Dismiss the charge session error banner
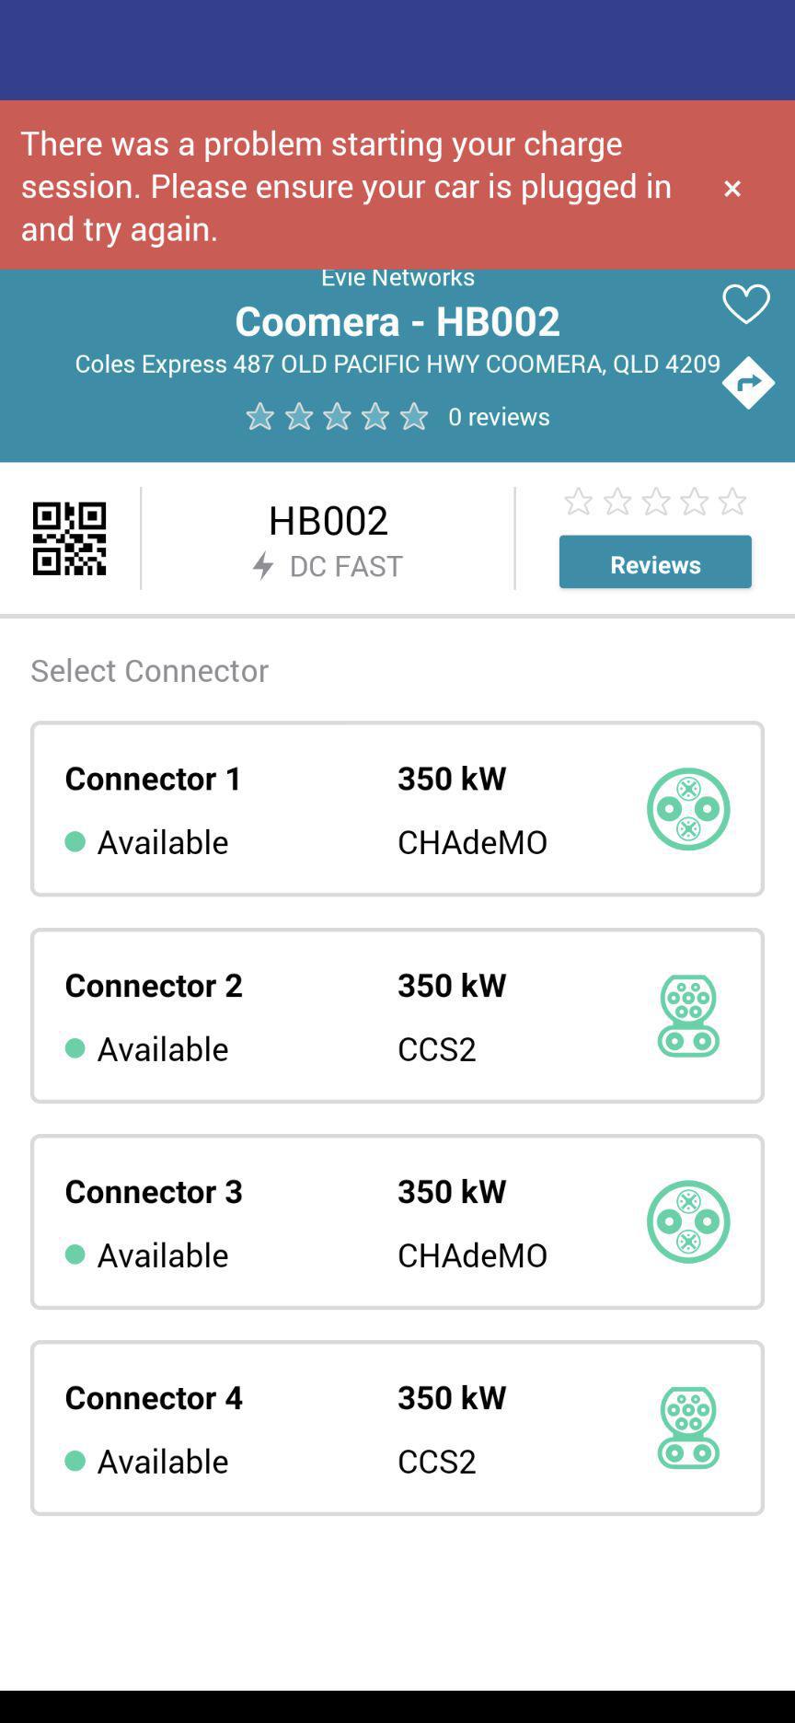This screenshot has width=795, height=1723. click(x=732, y=188)
